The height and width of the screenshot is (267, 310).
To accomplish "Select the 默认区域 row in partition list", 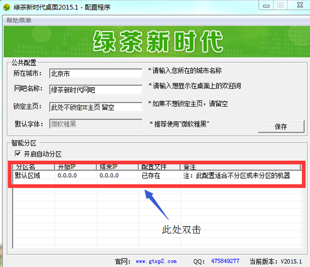I will click(29, 176).
